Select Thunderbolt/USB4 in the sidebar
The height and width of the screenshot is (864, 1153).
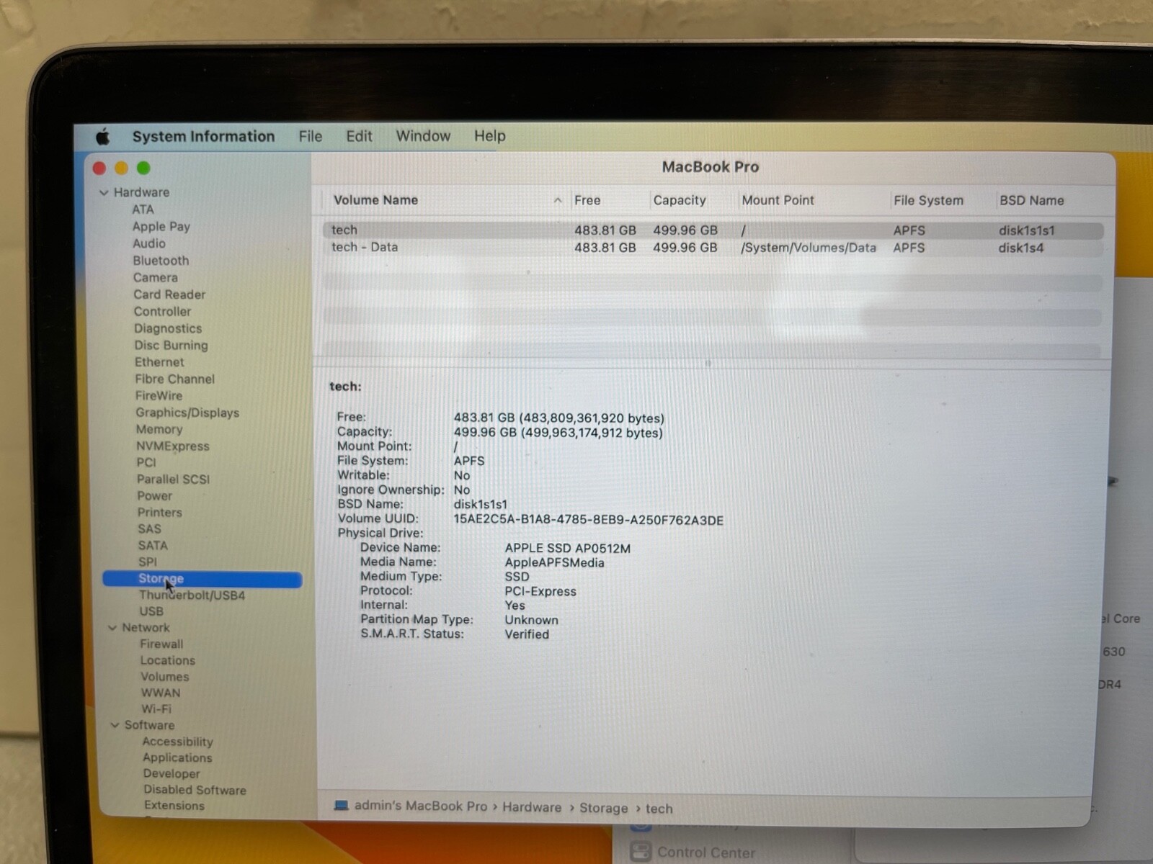click(x=192, y=595)
